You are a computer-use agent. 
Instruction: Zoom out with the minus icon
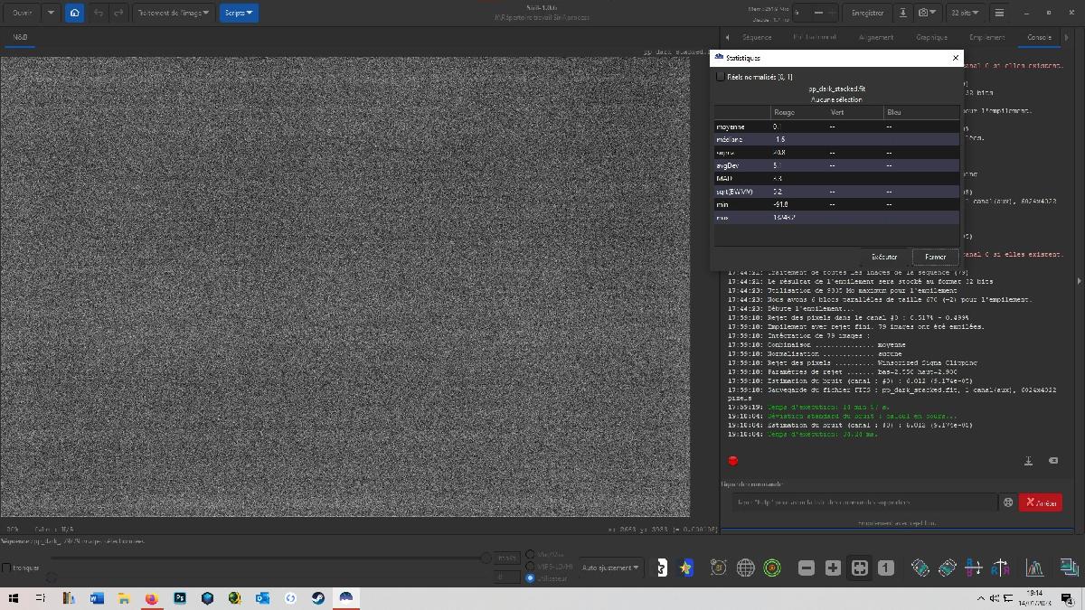tap(807, 568)
